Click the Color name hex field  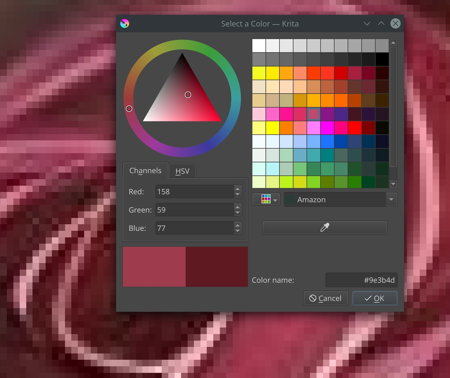click(x=361, y=280)
